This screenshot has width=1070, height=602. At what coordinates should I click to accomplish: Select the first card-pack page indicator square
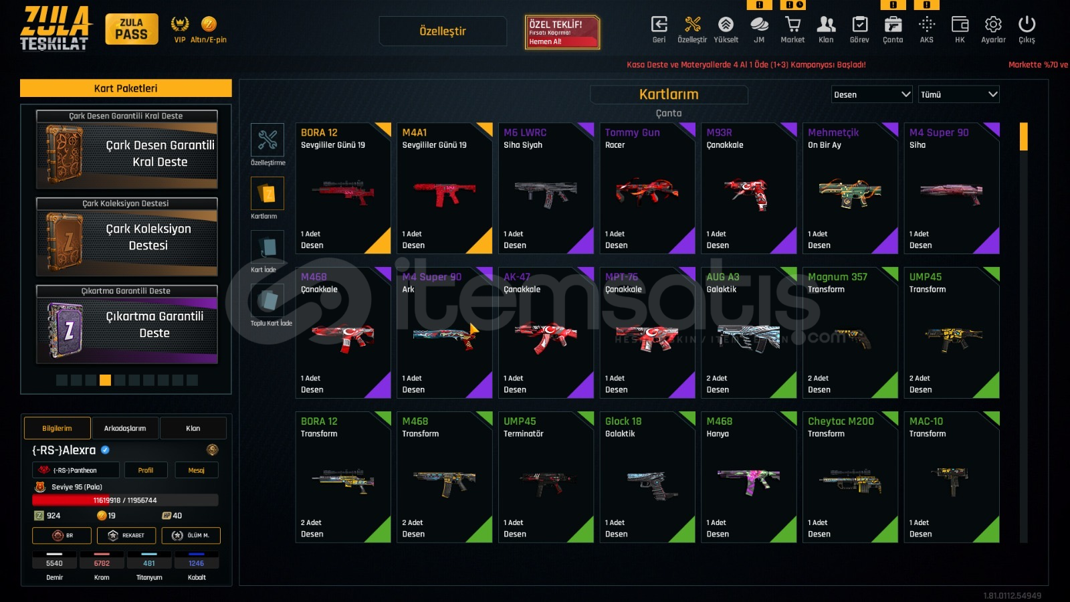[x=62, y=380]
